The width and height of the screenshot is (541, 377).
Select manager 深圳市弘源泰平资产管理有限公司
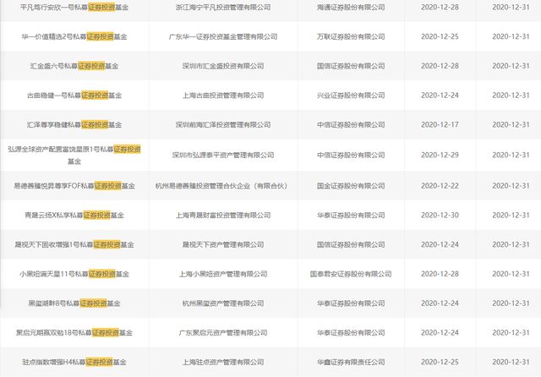223,155
